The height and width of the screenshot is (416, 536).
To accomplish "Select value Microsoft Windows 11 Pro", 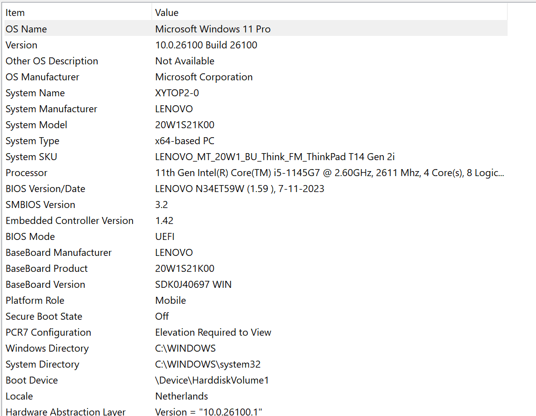I will click(212, 29).
